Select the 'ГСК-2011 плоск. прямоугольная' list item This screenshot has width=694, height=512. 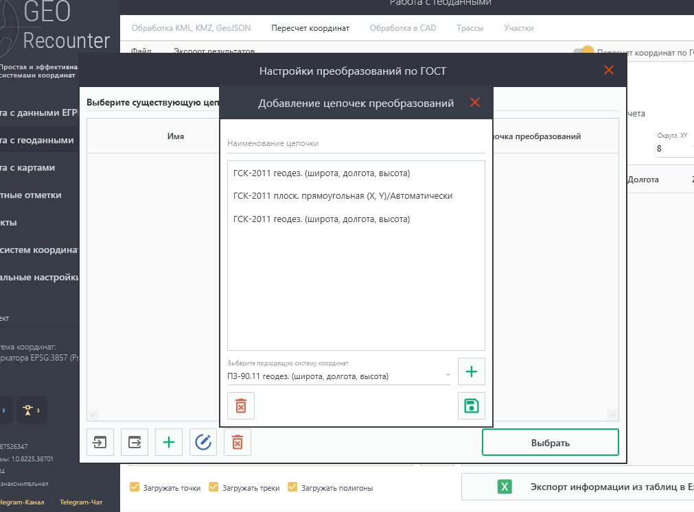[x=343, y=196]
